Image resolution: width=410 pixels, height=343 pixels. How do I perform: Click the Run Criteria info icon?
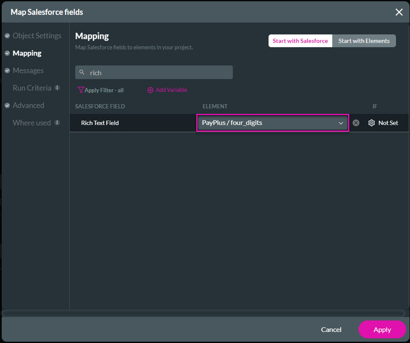[57, 88]
